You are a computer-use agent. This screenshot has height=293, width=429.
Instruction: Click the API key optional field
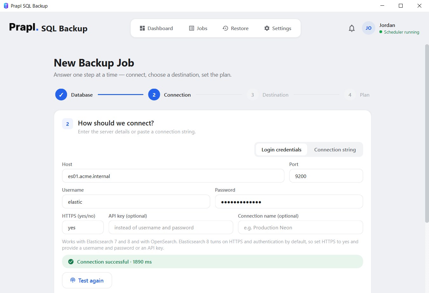click(171, 227)
